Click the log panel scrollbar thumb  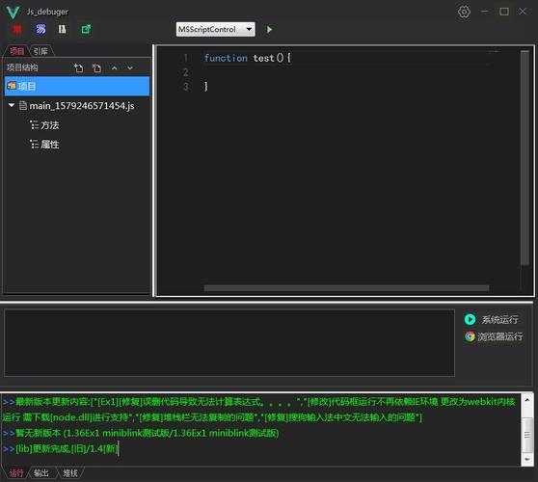tap(527, 435)
